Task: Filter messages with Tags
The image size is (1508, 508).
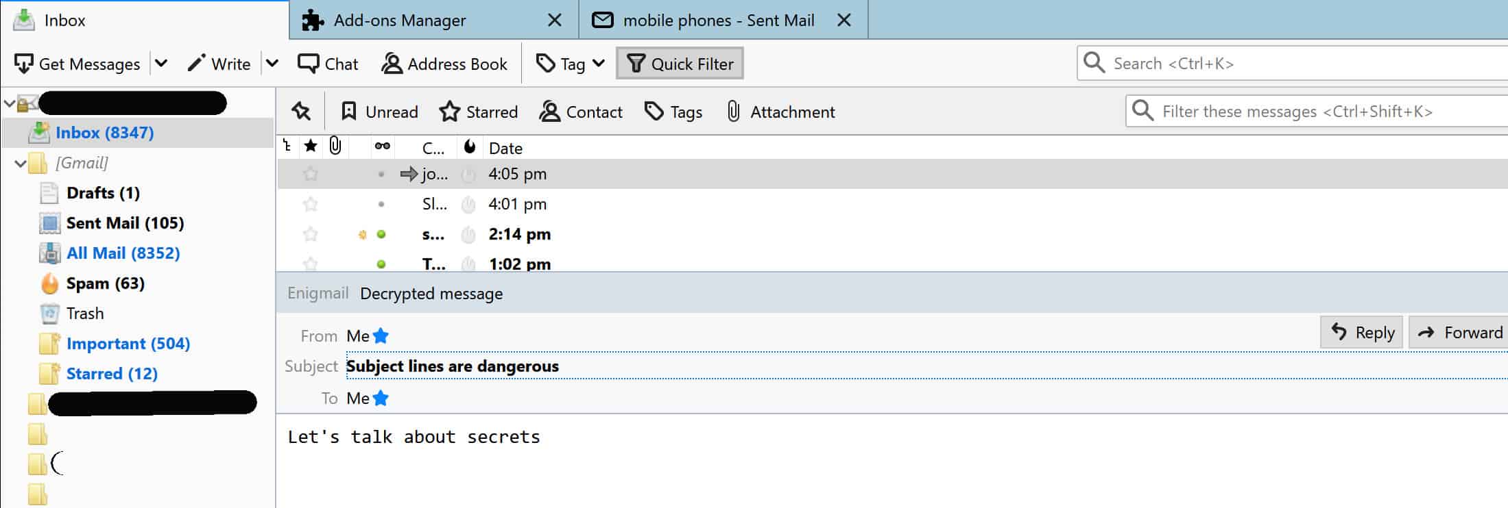Action: click(x=673, y=112)
